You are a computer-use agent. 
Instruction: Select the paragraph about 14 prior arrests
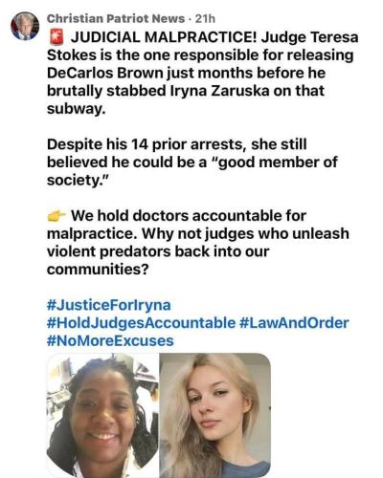[191, 163]
